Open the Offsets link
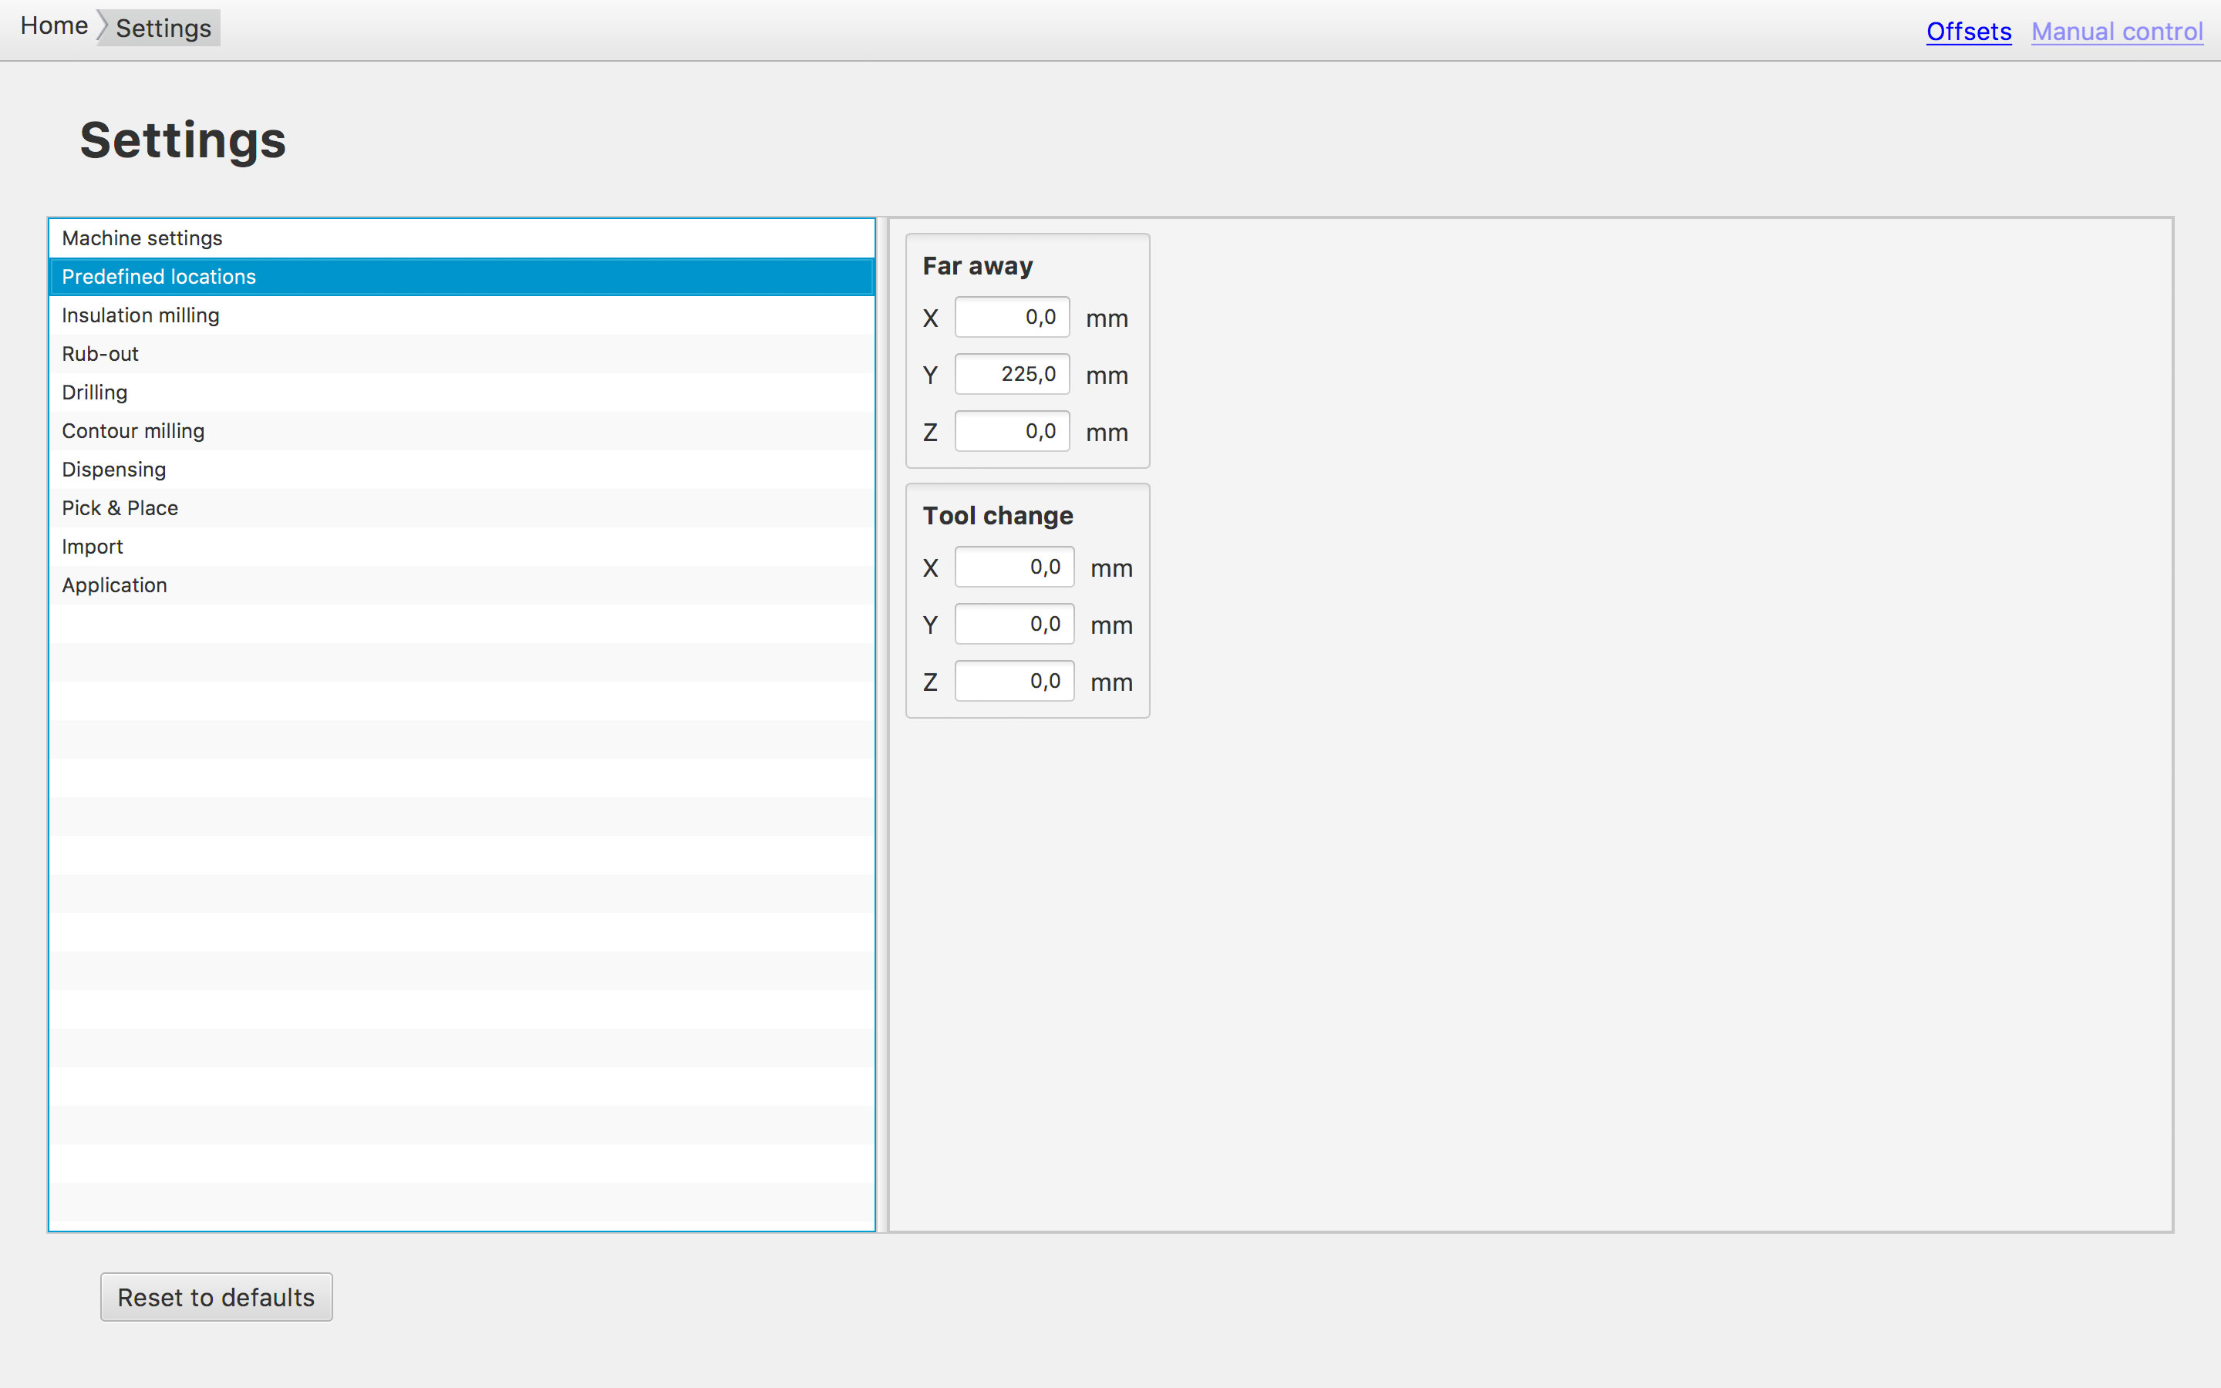2221x1388 pixels. point(1968,31)
